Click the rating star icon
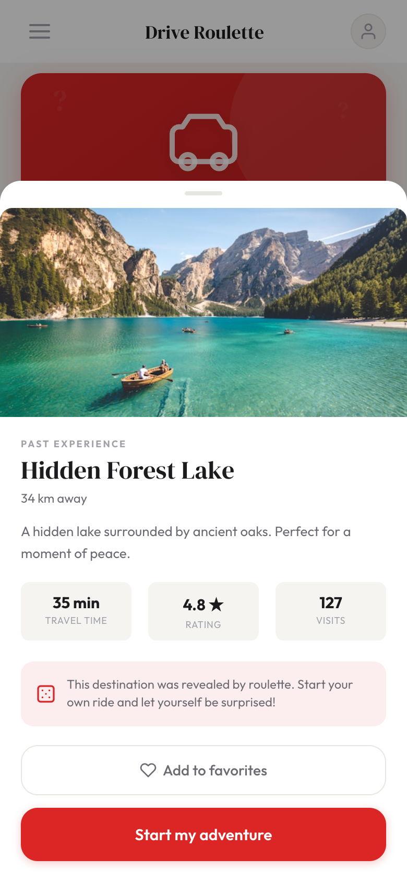 pos(216,605)
